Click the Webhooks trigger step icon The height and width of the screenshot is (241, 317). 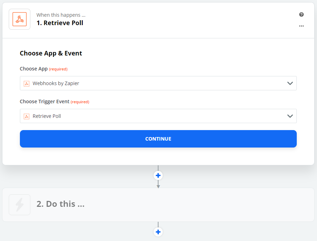[20, 19]
